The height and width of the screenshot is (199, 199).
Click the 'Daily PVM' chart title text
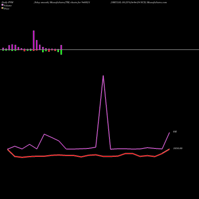(8, 2)
